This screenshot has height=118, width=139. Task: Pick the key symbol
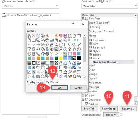coord(56,45)
